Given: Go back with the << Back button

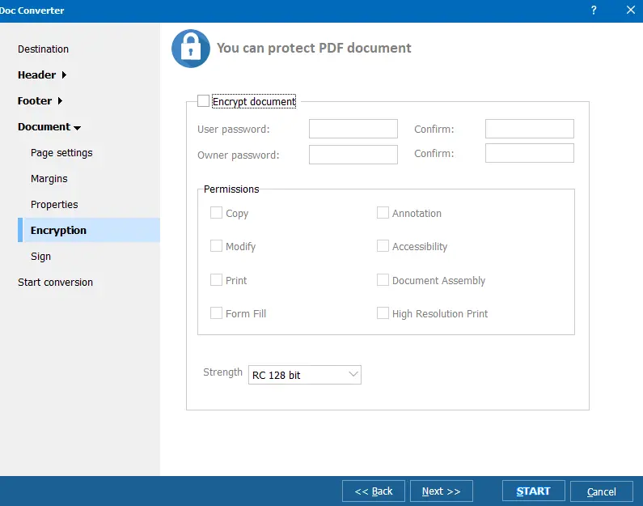Looking at the screenshot, I should pyautogui.click(x=374, y=491).
